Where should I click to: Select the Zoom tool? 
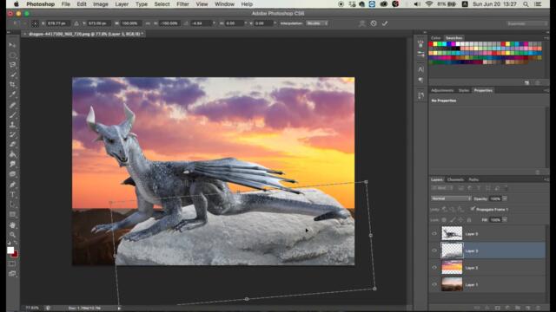pos(12,235)
